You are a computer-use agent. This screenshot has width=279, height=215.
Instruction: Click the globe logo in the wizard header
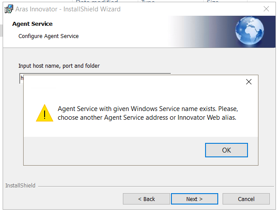249,31
